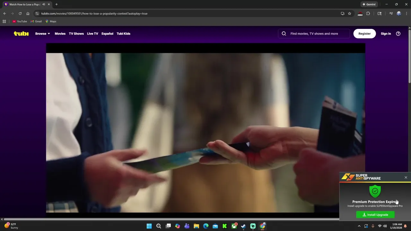The image size is (411, 231).
Task: Click the tubitv.com address bar URL
Action: click(94, 13)
